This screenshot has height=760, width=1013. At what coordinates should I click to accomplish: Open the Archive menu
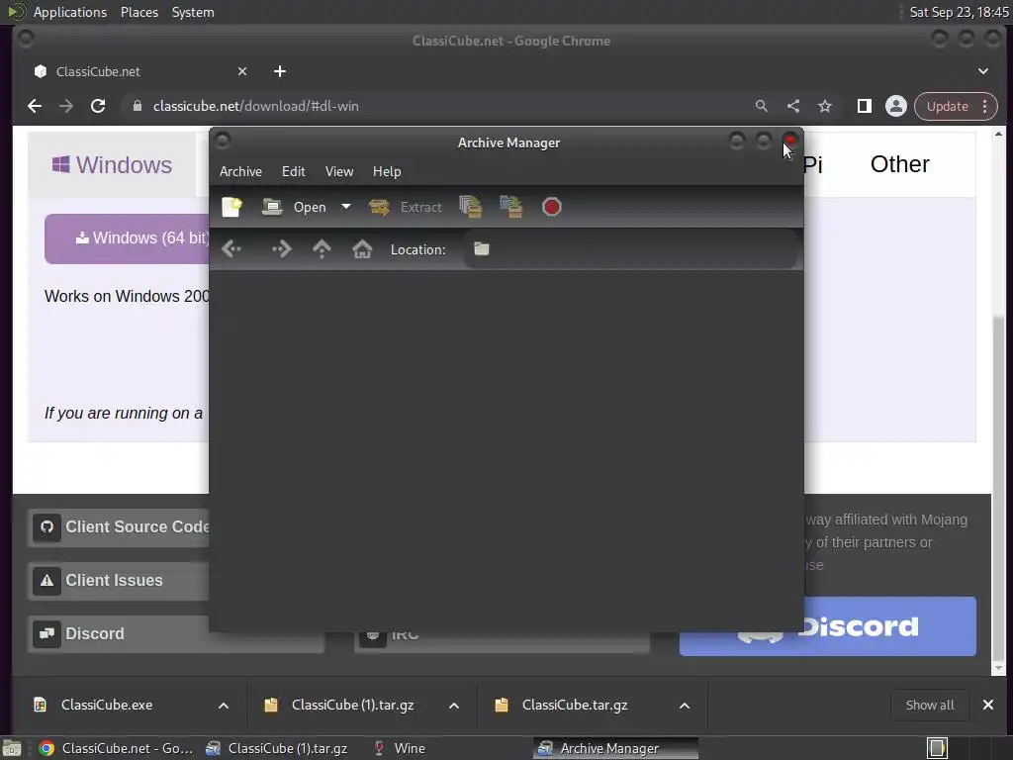(240, 171)
